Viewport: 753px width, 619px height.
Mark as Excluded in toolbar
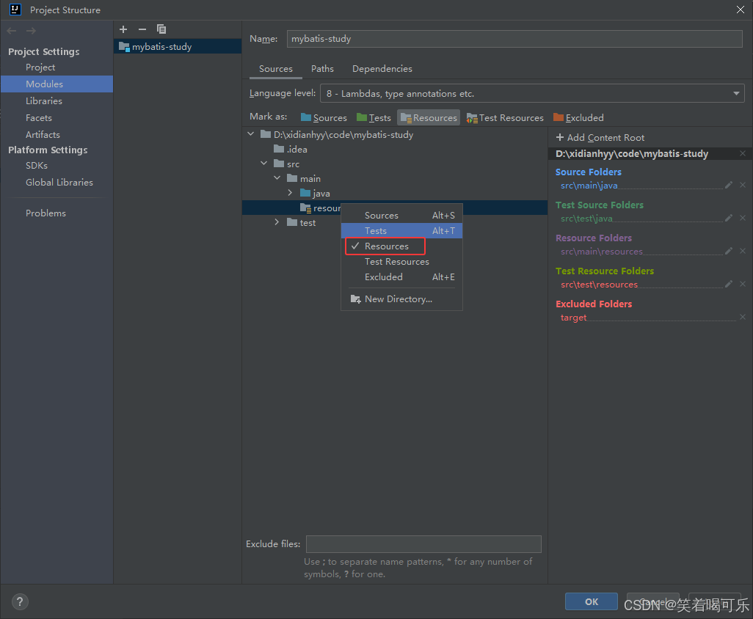coord(578,117)
